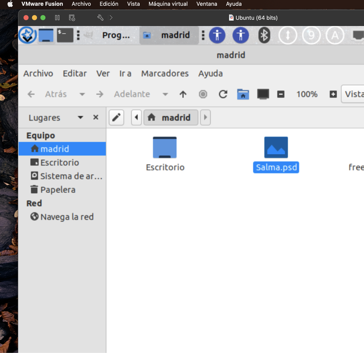Expand the chevron beside the wrench icon
The height and width of the screenshot is (353, 364).
[111, 18]
